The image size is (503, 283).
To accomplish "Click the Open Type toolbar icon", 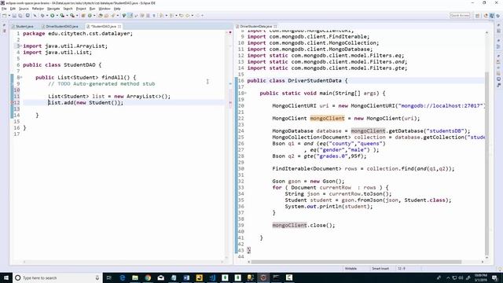I will click(101, 16).
